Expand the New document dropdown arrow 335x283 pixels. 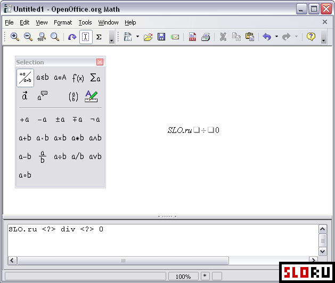click(x=137, y=37)
